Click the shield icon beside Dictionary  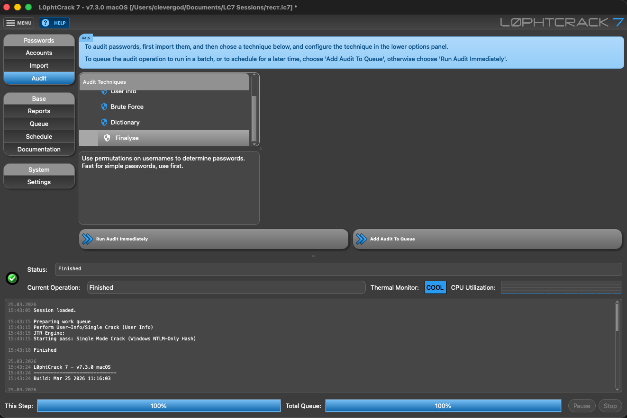point(104,122)
